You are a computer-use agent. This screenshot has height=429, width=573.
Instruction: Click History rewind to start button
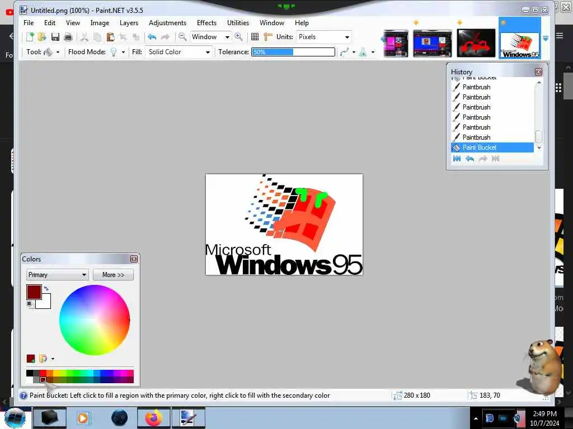coord(457,158)
